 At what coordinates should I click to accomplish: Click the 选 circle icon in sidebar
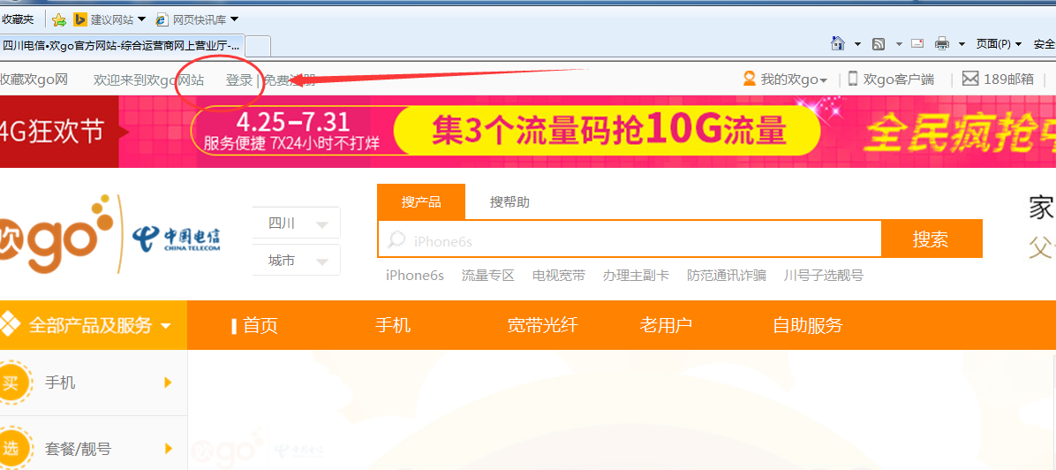point(13,449)
